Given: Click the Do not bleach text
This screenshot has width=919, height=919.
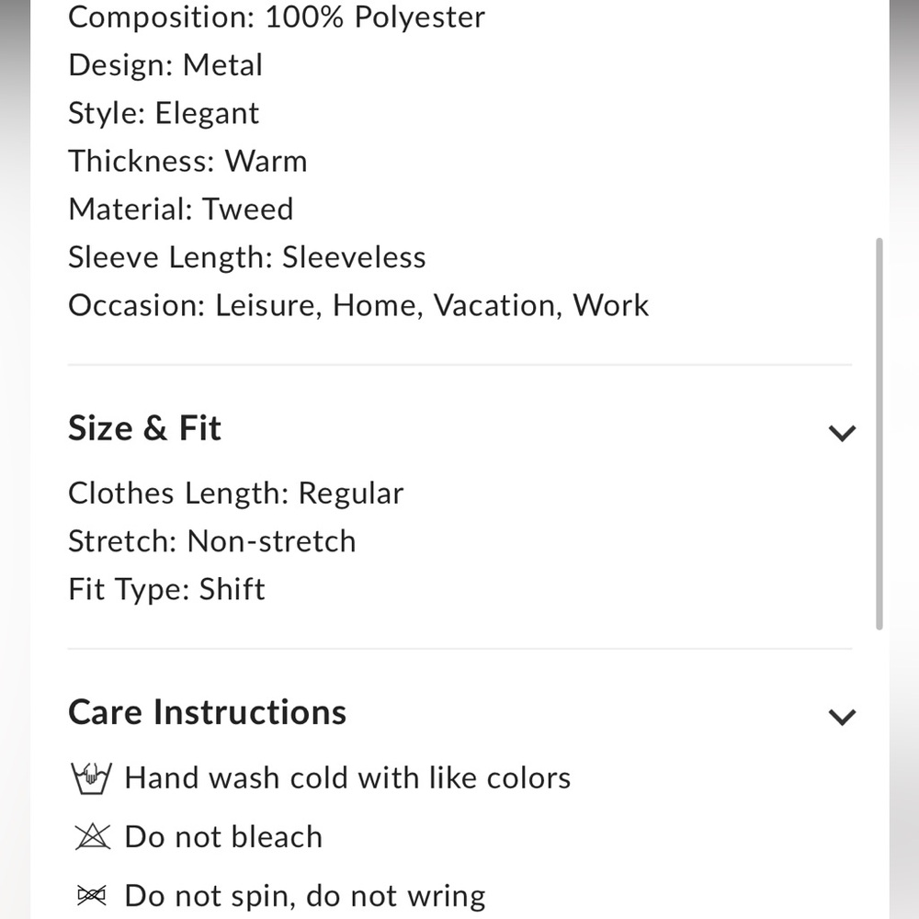Looking at the screenshot, I should click(223, 837).
